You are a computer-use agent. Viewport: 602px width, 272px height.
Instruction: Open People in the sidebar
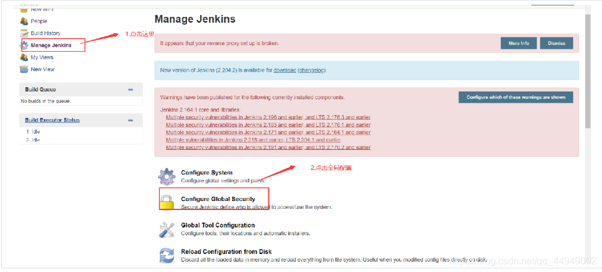pyautogui.click(x=39, y=22)
